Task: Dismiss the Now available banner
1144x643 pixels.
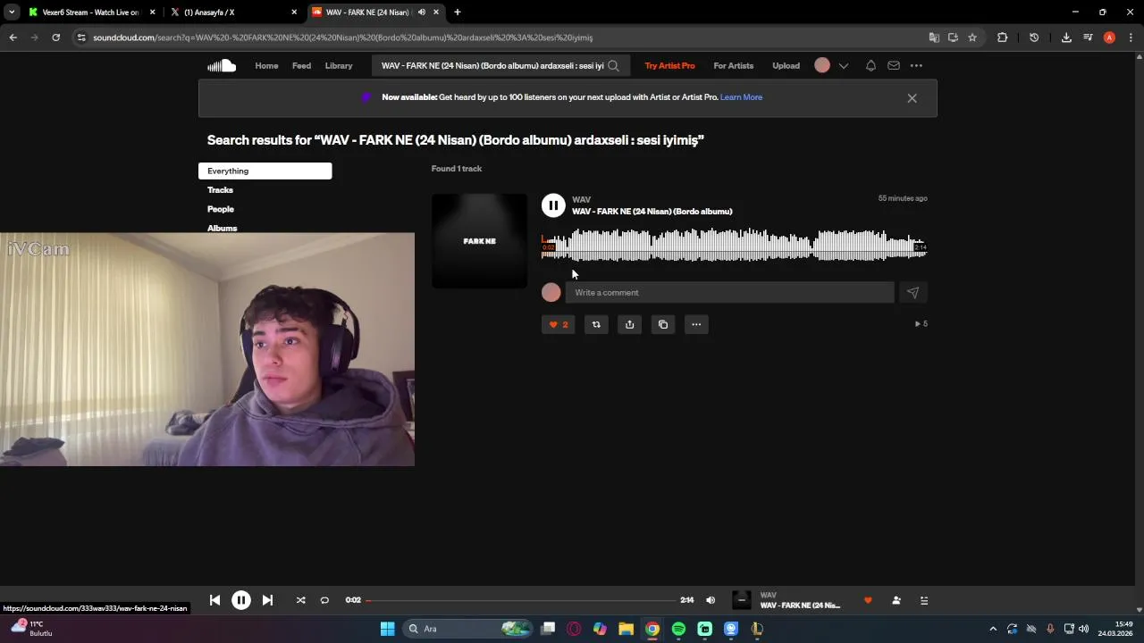Action: (912, 98)
